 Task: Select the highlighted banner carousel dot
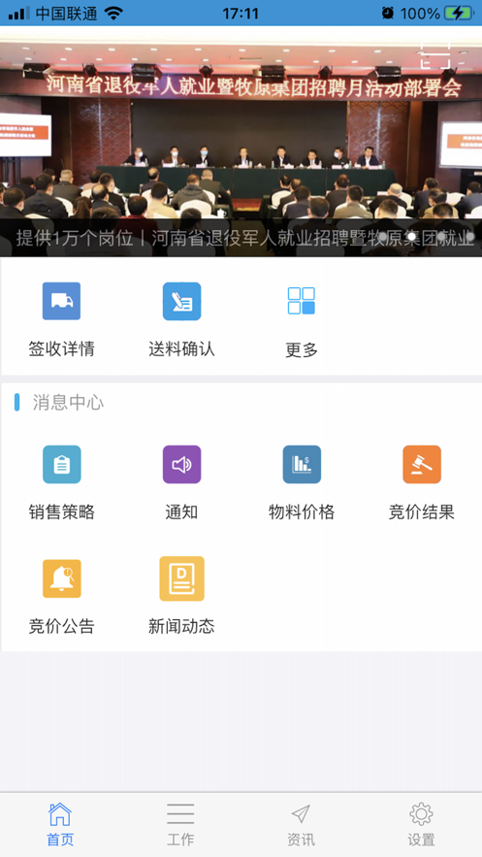[x=412, y=237]
